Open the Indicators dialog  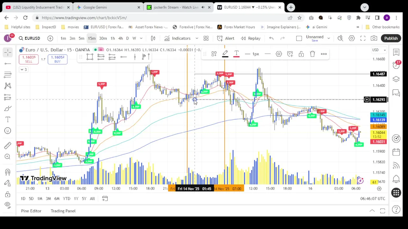tap(178, 38)
